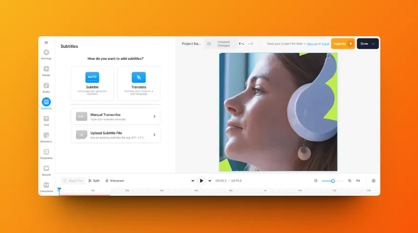Start a Voiceover recording

click(114, 181)
